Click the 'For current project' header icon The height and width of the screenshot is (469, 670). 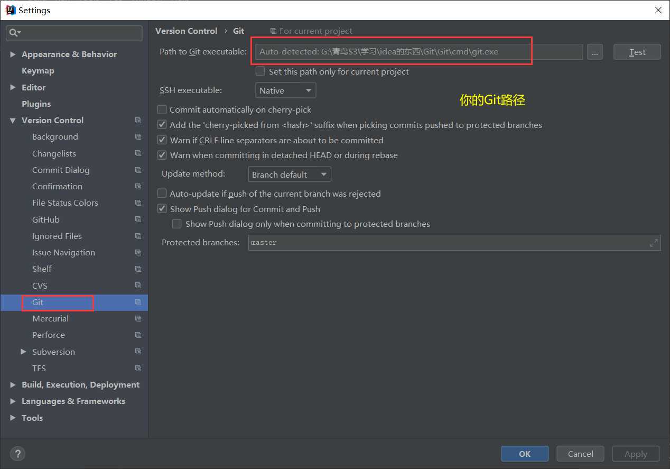(273, 31)
